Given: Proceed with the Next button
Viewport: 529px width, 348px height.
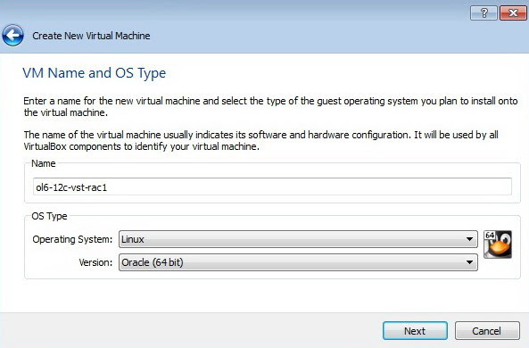Looking at the screenshot, I should [x=415, y=331].
